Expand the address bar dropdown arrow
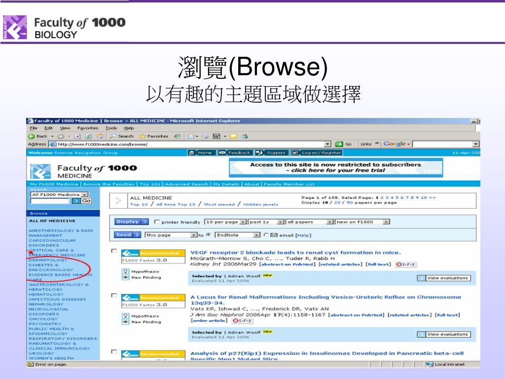 (327, 144)
